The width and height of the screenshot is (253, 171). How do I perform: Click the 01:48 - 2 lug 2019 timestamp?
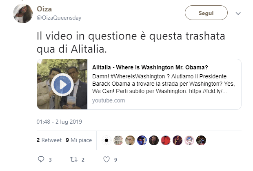click(x=59, y=122)
